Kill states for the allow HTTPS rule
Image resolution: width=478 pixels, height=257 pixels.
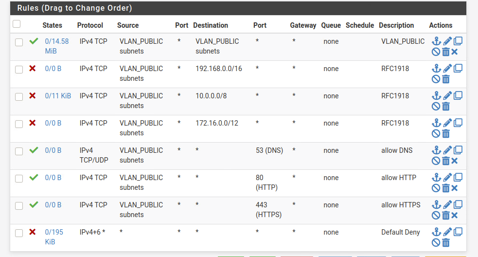pyautogui.click(x=455, y=216)
